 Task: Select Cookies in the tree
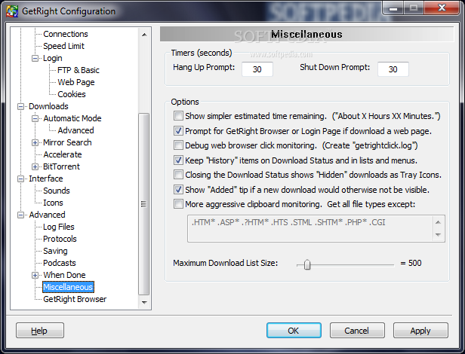pyautogui.click(x=72, y=94)
